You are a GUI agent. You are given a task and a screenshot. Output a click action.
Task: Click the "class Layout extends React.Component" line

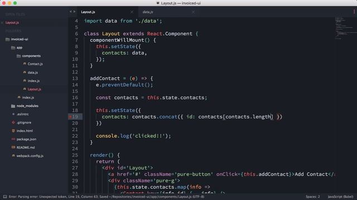[141, 34]
